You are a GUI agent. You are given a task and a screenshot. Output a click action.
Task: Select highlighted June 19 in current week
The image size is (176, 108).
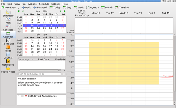click(50, 25)
